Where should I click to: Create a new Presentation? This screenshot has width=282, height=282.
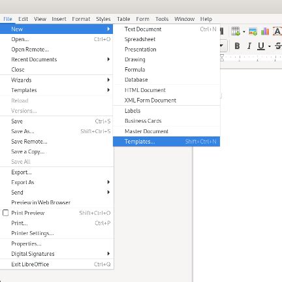166,50
